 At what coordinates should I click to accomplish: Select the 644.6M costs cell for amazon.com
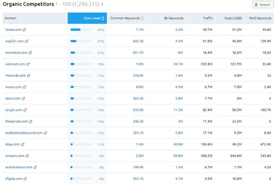(x=236, y=156)
